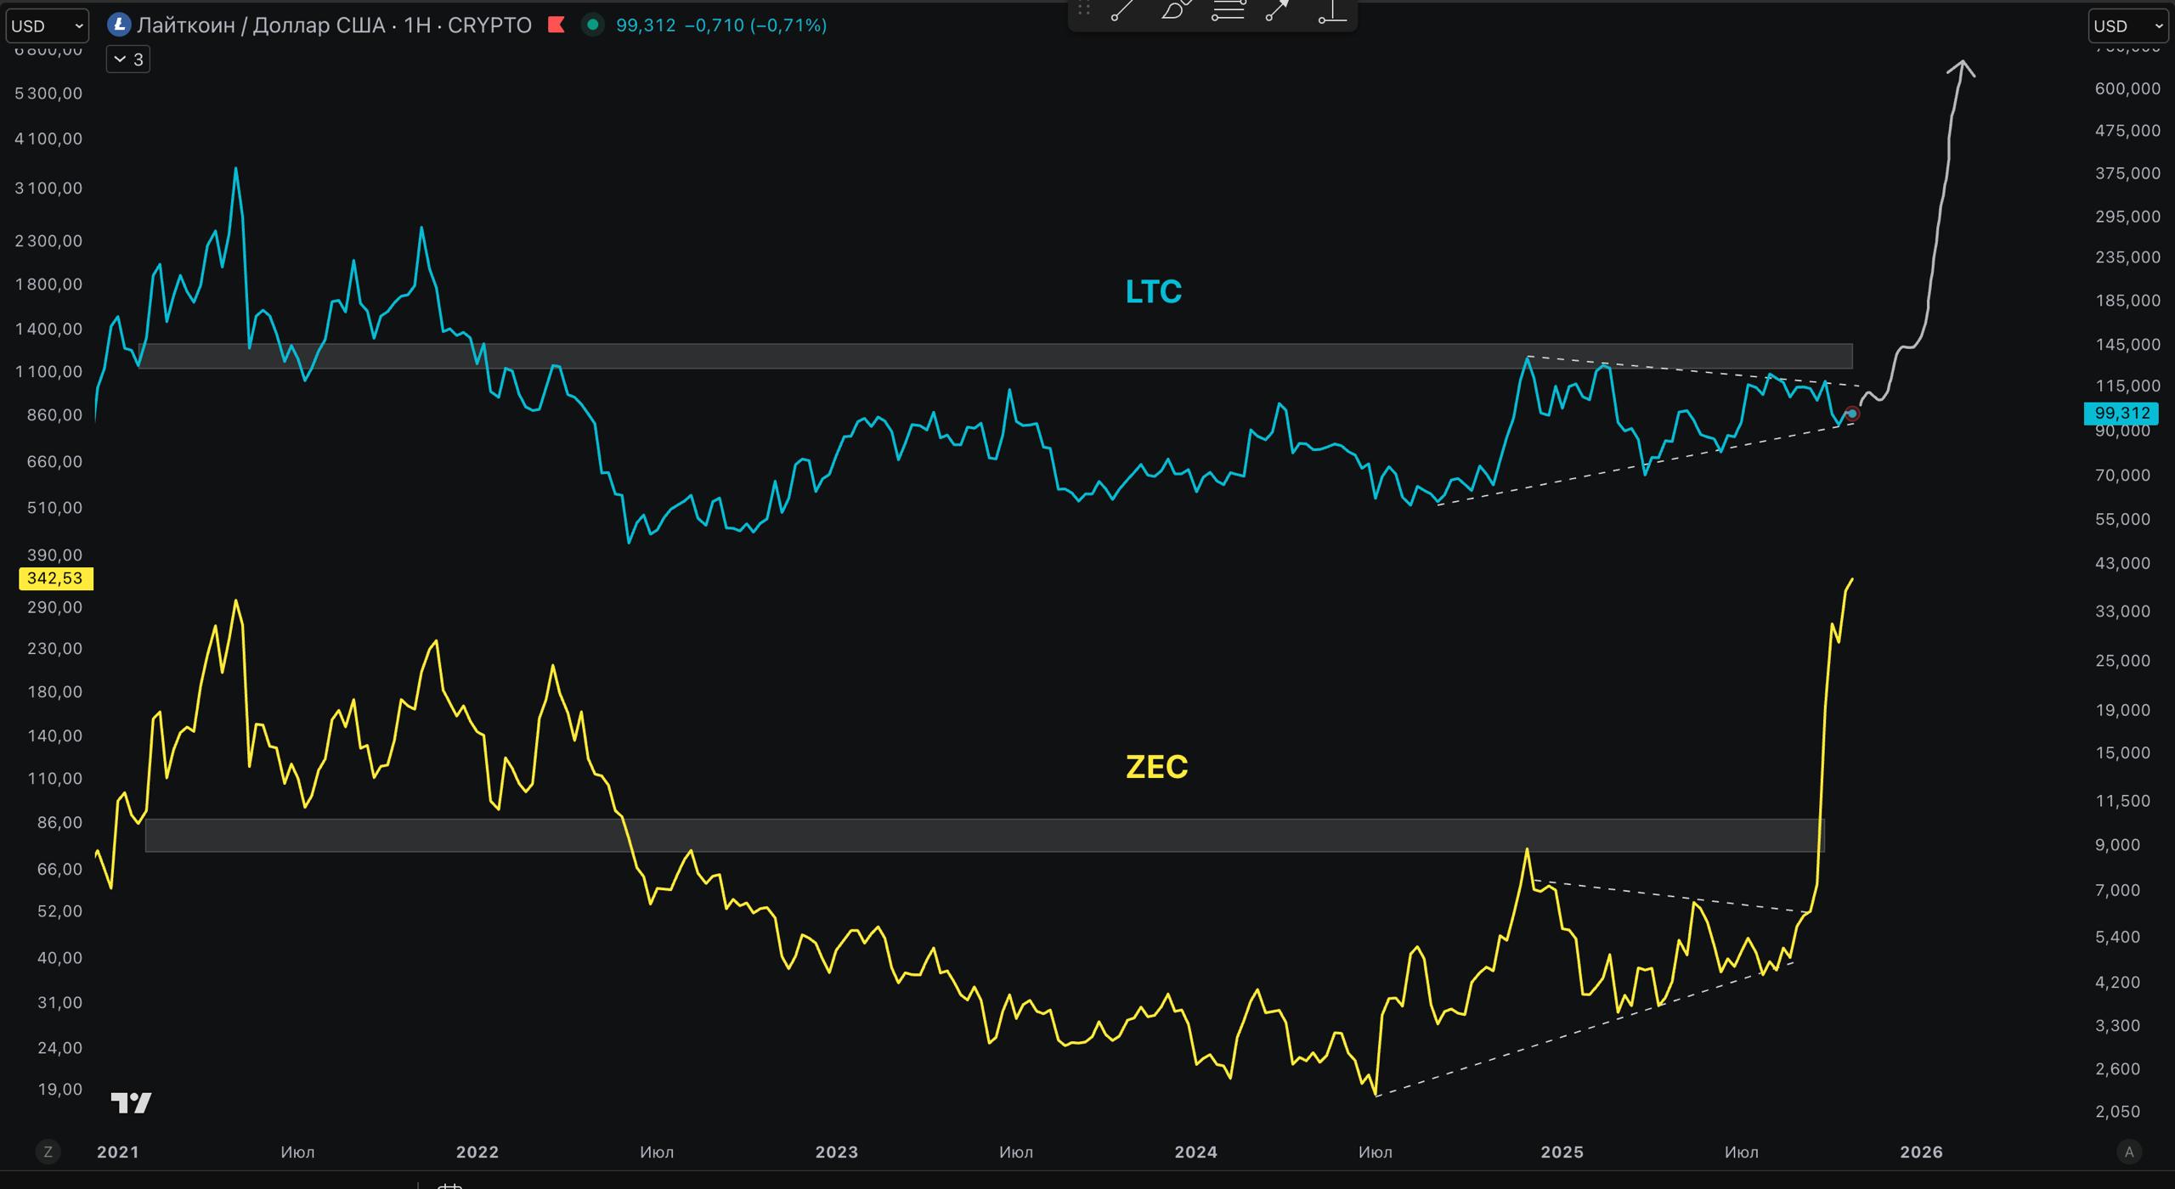Open the right USD currency dropdown

coord(2127,25)
